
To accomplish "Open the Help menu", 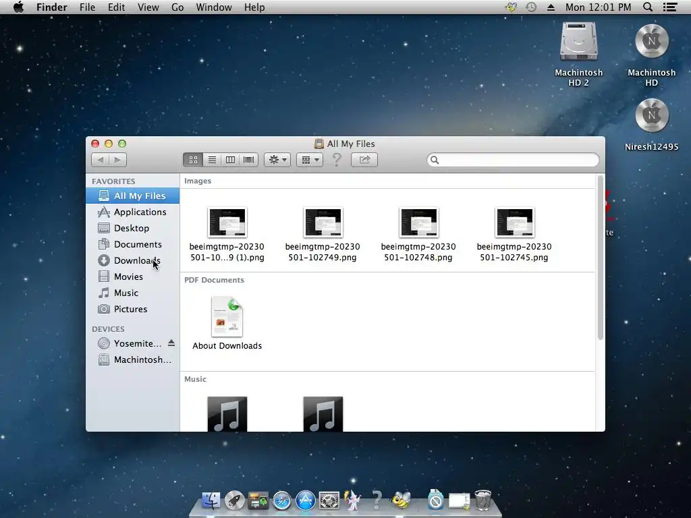I will (x=254, y=7).
